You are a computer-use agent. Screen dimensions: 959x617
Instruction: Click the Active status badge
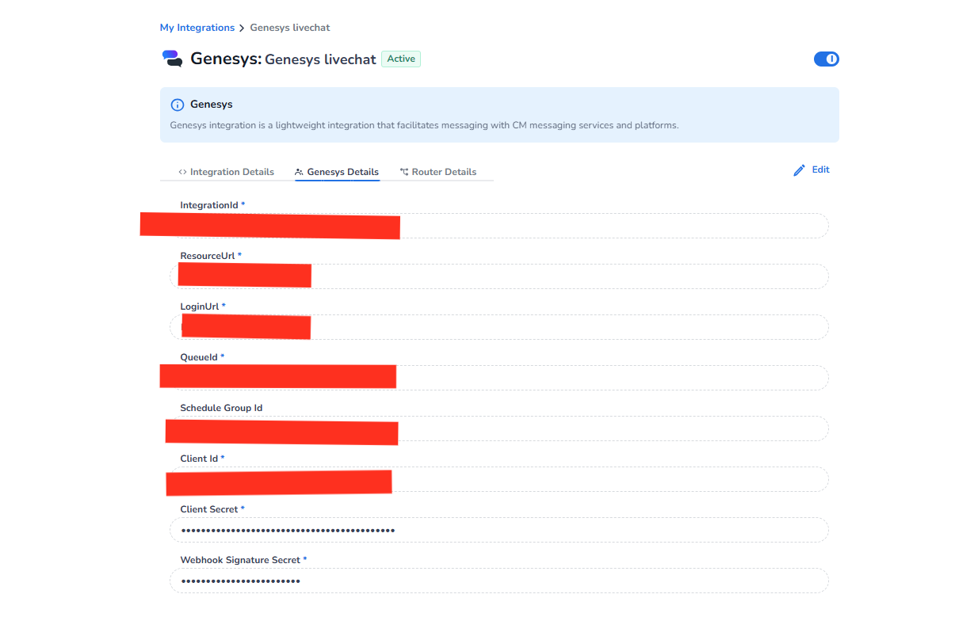pos(401,59)
